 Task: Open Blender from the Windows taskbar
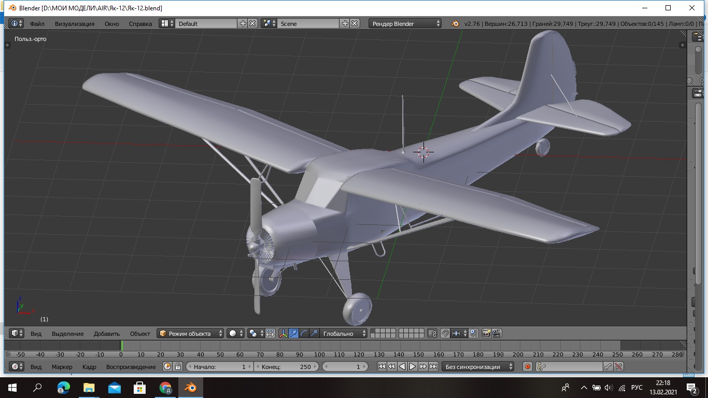(191, 388)
